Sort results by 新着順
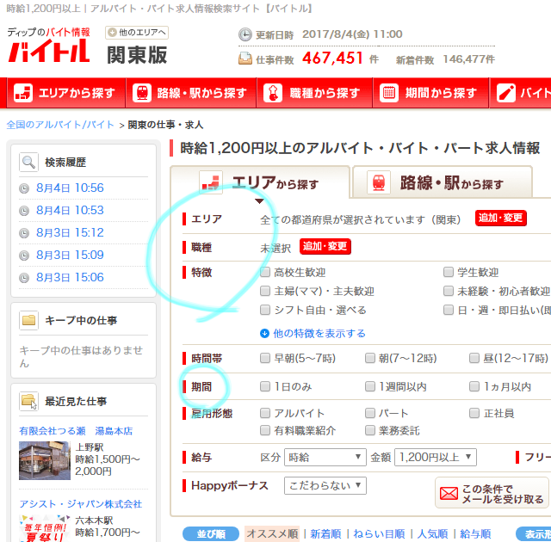Viewport: 551px width, 542px height. click(325, 534)
